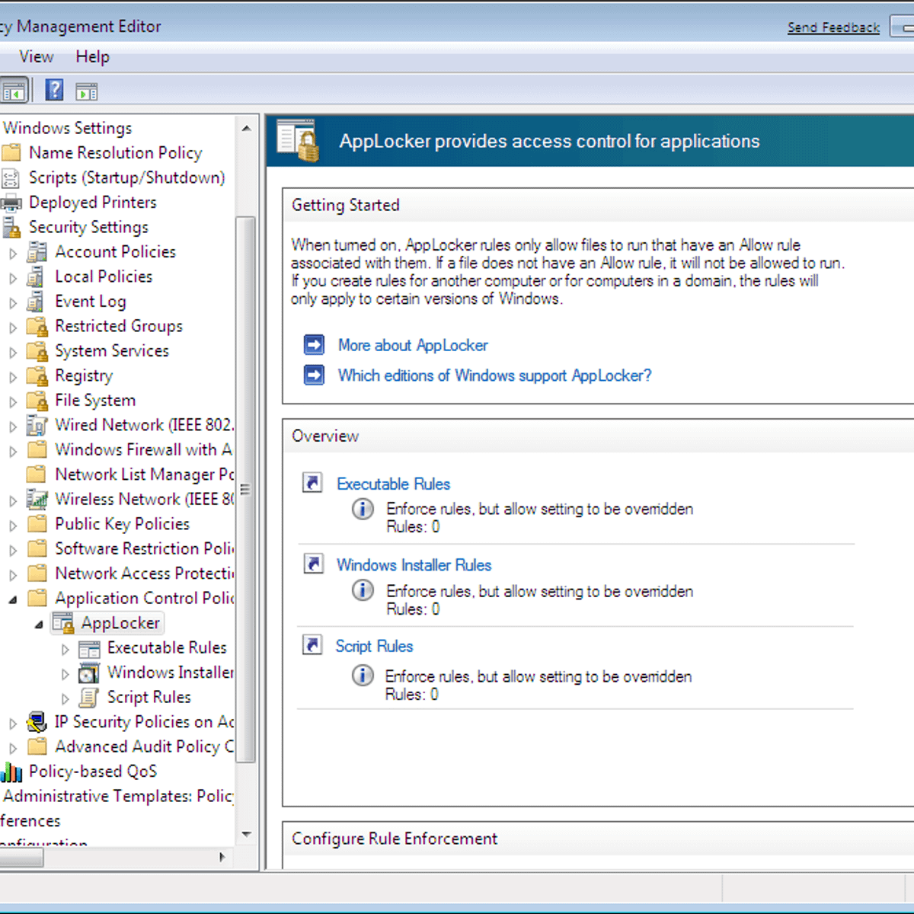This screenshot has height=914, width=914.
Task: Click the Windows Installer Rules tree icon
Action: [89, 673]
